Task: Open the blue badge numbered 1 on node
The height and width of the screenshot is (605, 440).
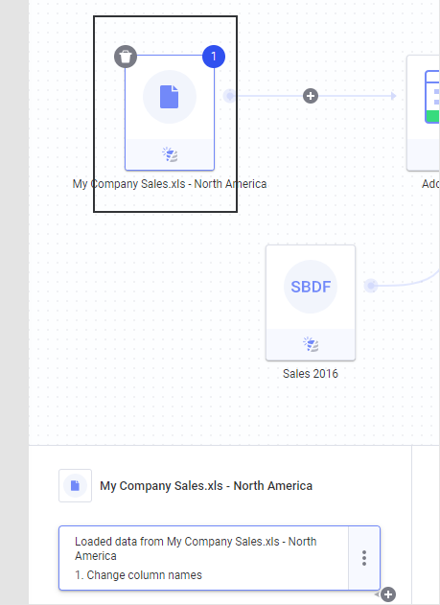Action: 214,57
